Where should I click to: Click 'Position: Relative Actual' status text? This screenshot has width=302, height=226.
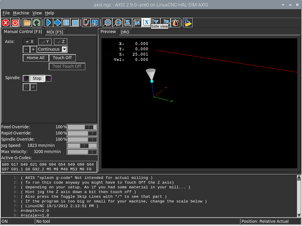[265, 221]
